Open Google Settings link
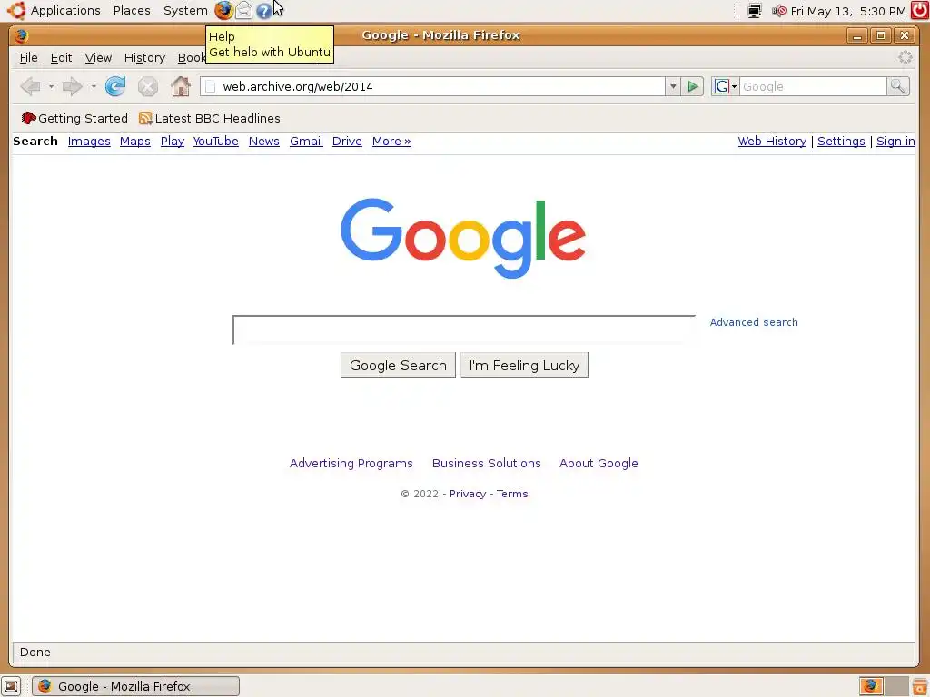The image size is (930, 697). pyautogui.click(x=841, y=141)
